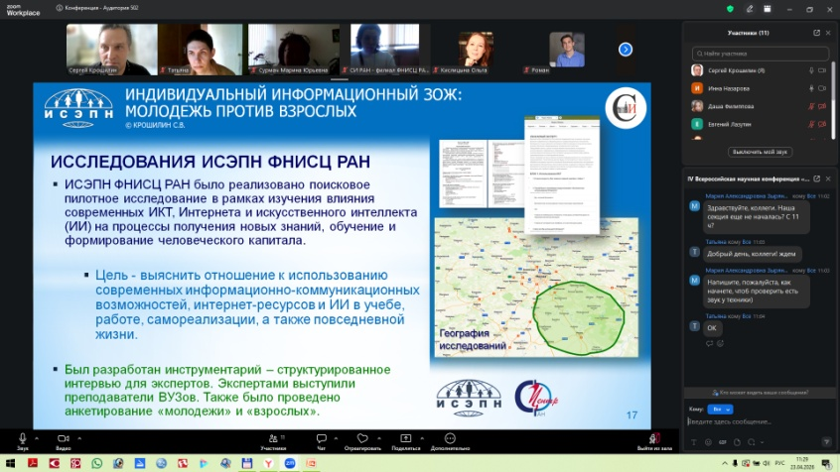Add reaction to the OK message
840x472 pixels.
tap(720, 343)
